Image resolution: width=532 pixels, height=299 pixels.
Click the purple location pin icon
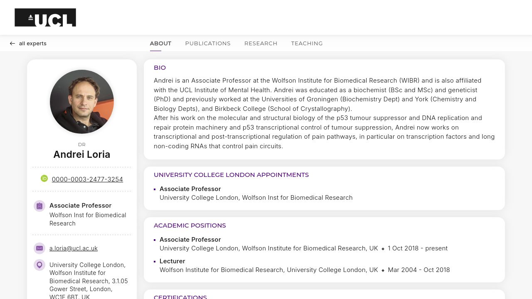[x=39, y=265]
